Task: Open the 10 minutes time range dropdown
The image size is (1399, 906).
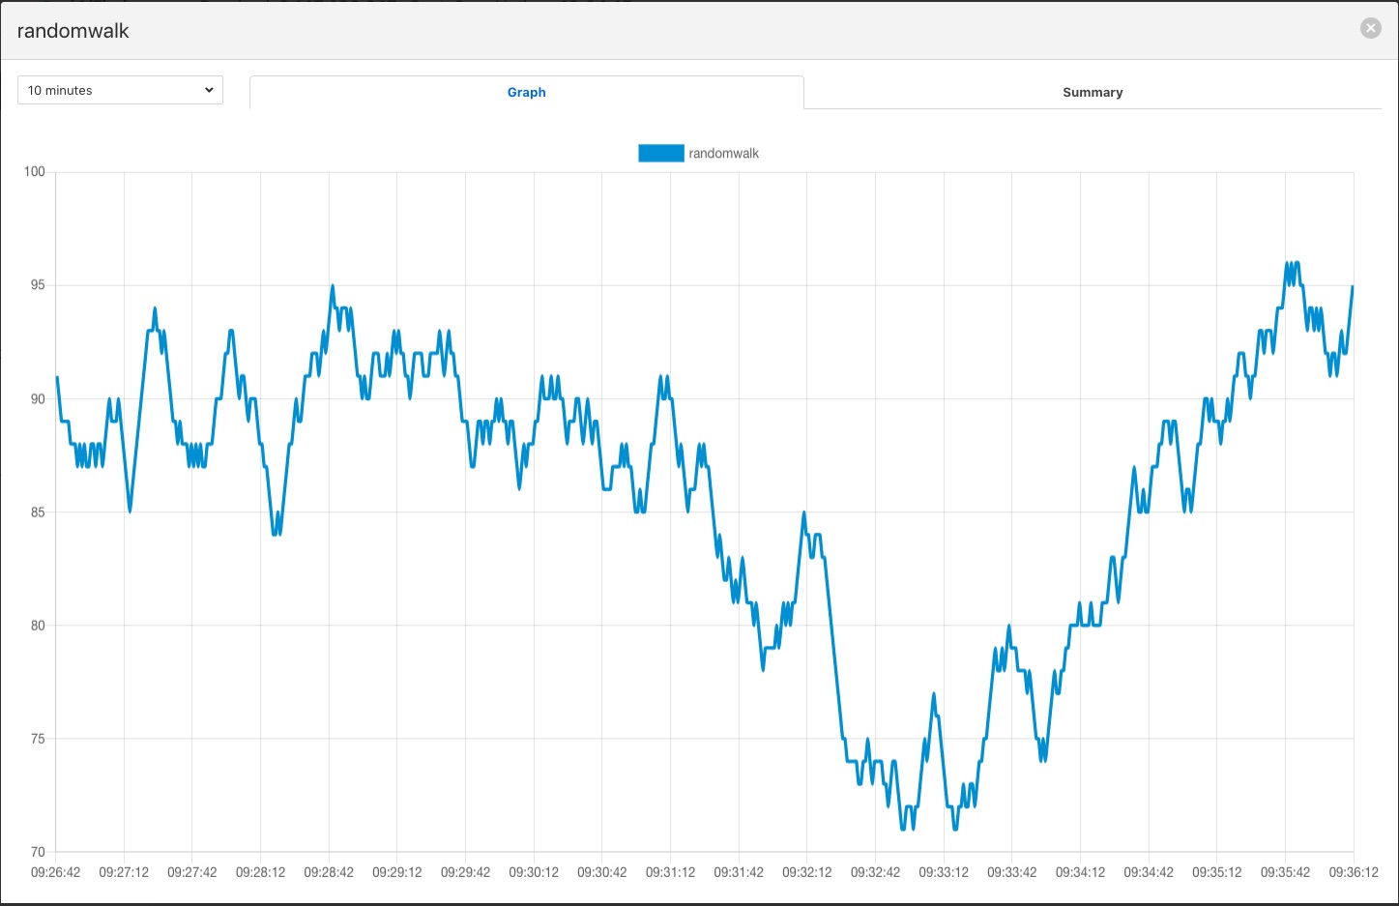Action: coord(121,90)
